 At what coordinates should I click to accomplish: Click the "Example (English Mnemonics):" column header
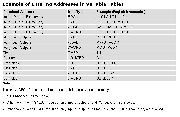tap(121, 12)
